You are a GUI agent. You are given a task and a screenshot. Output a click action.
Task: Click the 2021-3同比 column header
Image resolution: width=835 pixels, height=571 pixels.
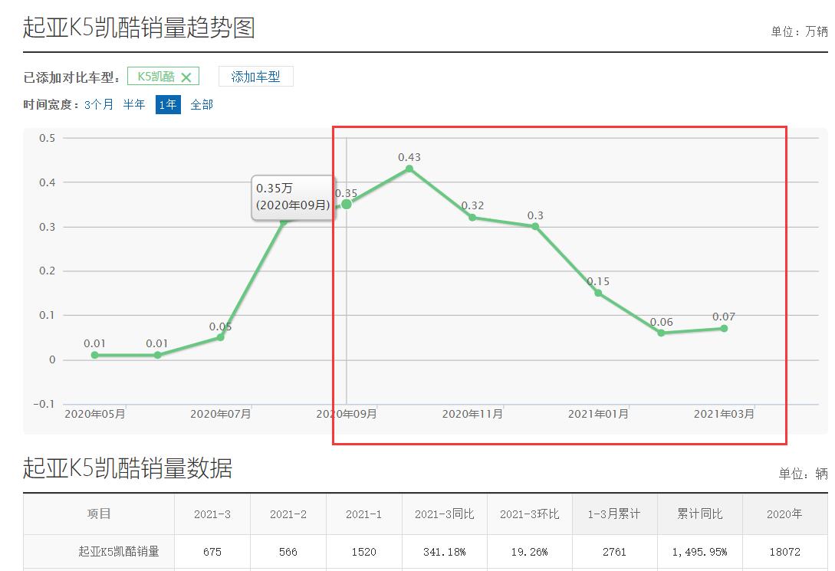(x=444, y=514)
